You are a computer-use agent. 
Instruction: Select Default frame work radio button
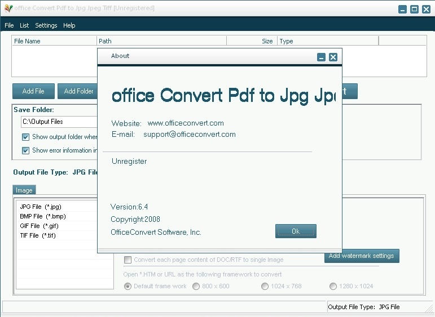click(128, 286)
